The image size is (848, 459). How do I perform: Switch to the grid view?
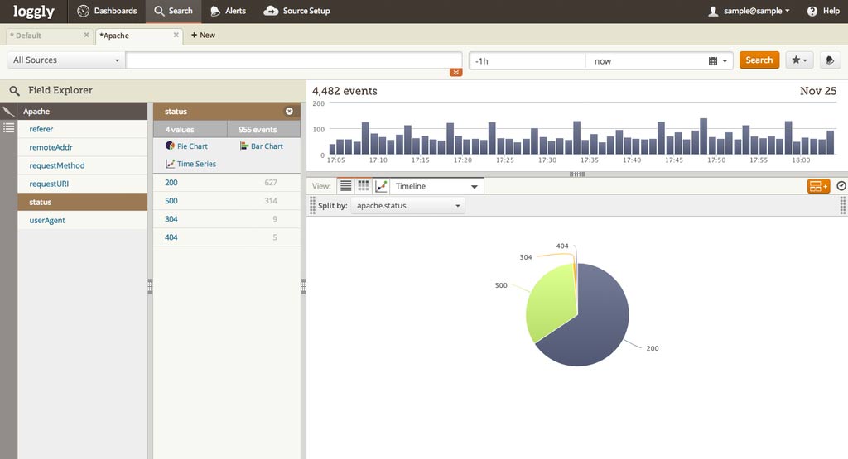tap(363, 187)
